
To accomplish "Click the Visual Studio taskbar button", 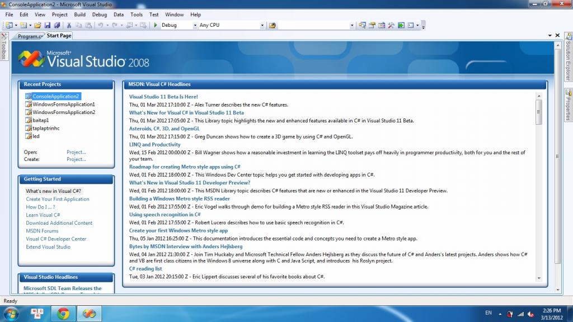I will click(89, 314).
